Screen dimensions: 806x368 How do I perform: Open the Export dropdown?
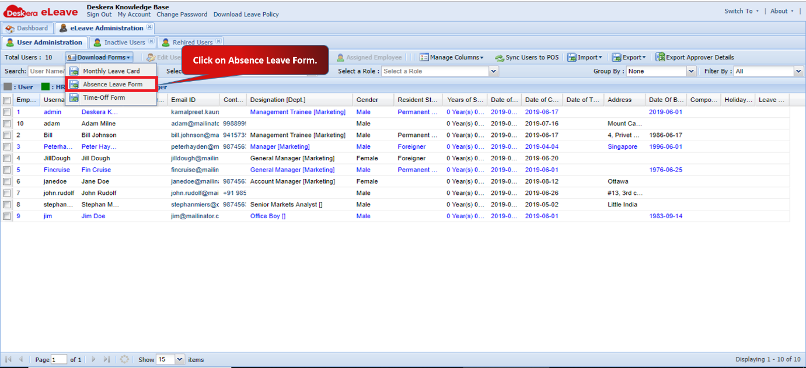629,57
